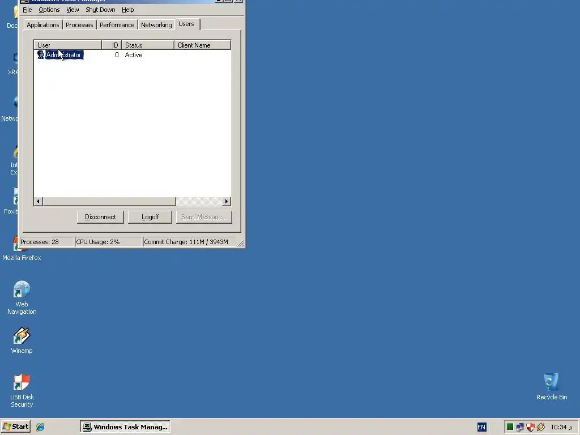
Task: Click the horizontal scrollbar right arrow
Action: click(227, 202)
